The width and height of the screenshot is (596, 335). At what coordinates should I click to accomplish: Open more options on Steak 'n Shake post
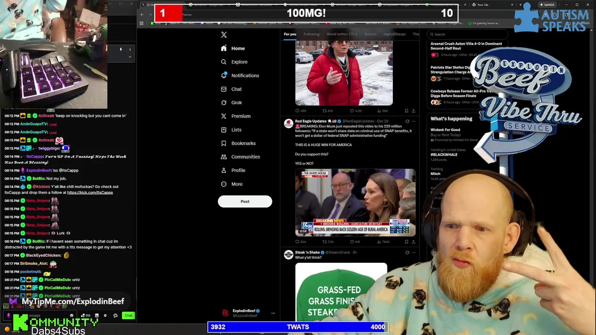(x=413, y=253)
